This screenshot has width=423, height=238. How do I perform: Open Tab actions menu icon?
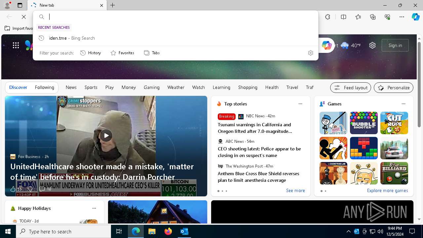(x=20, y=5)
